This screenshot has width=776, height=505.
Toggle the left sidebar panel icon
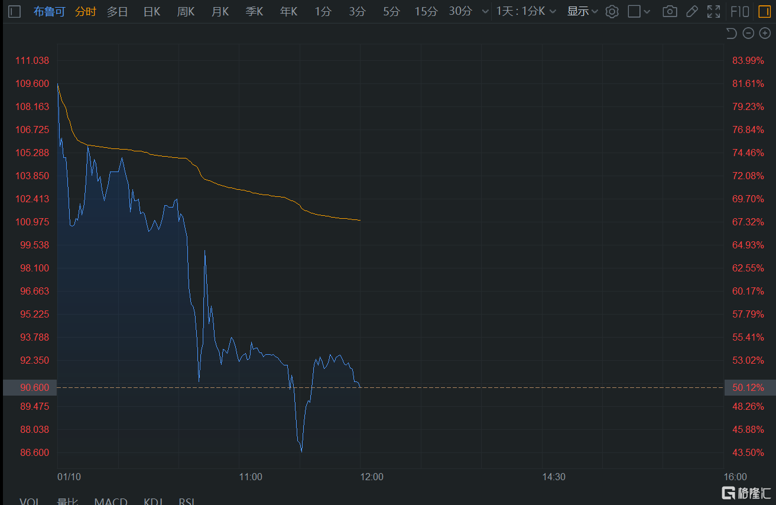tap(14, 11)
